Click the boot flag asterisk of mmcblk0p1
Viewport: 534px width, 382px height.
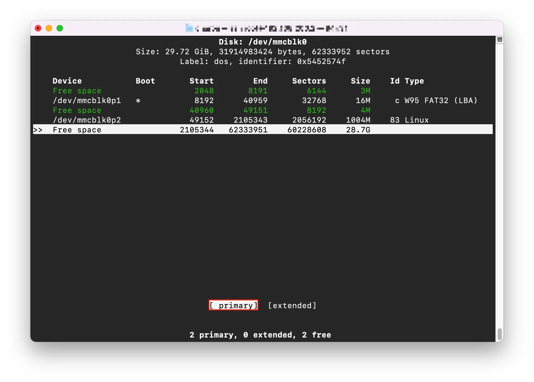(x=138, y=101)
